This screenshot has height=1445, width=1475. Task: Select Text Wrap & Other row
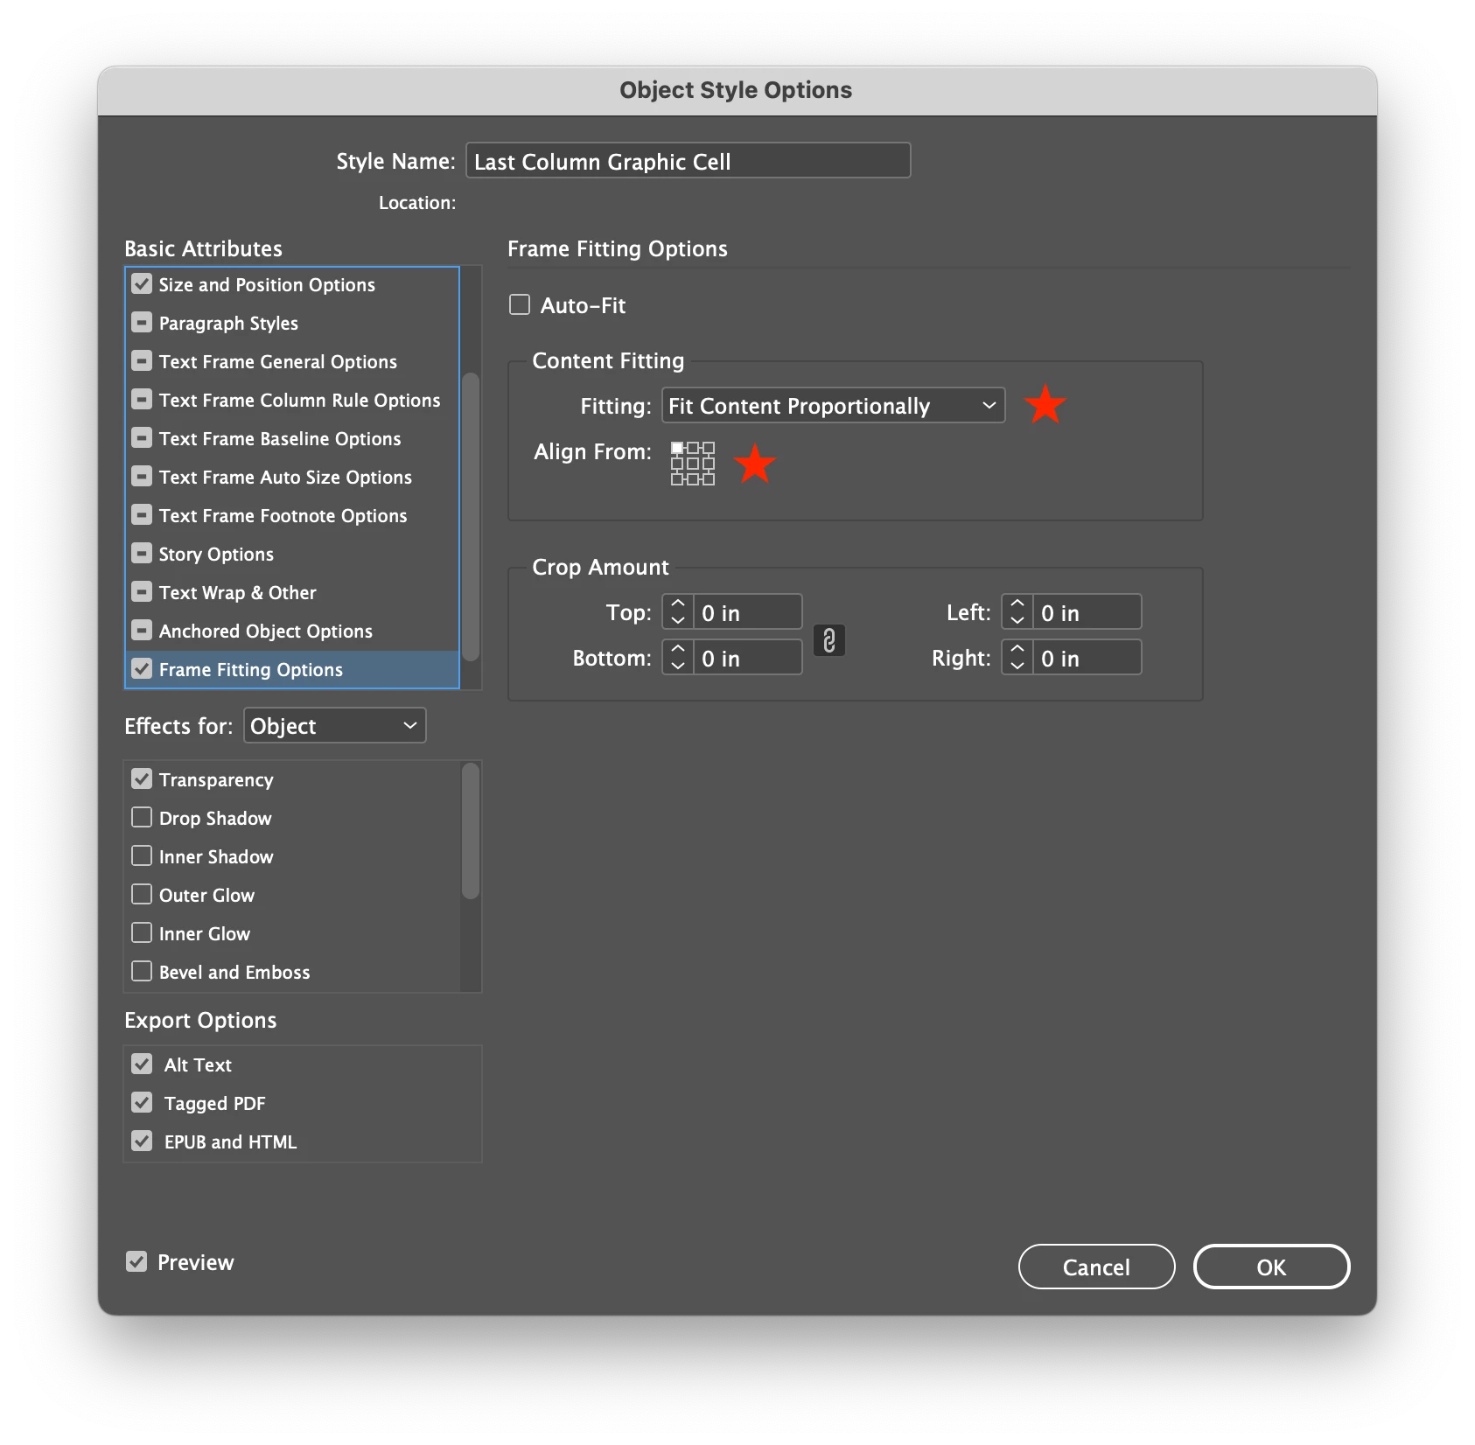click(x=292, y=592)
